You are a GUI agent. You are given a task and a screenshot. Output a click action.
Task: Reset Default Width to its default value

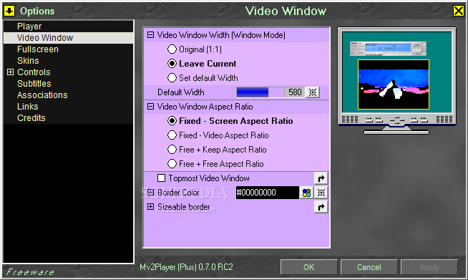pyautogui.click(x=313, y=92)
